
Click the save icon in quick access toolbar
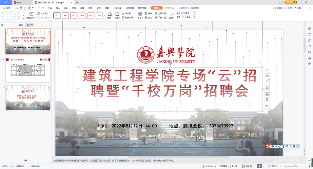17,7
